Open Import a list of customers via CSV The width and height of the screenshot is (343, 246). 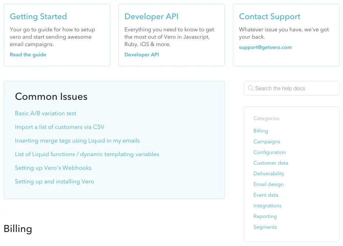(x=60, y=127)
